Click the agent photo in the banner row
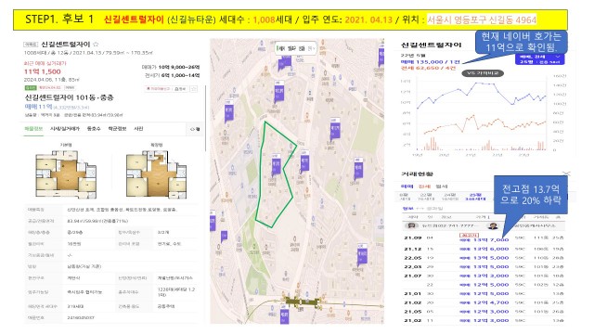This screenshot has height=334, width=594. 493,226
